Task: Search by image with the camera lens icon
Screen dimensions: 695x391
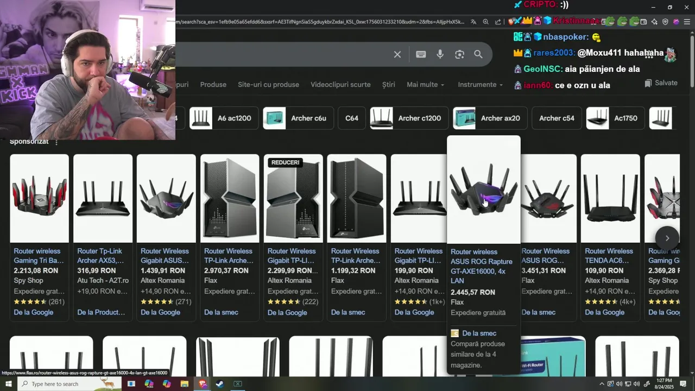Action: [460, 54]
